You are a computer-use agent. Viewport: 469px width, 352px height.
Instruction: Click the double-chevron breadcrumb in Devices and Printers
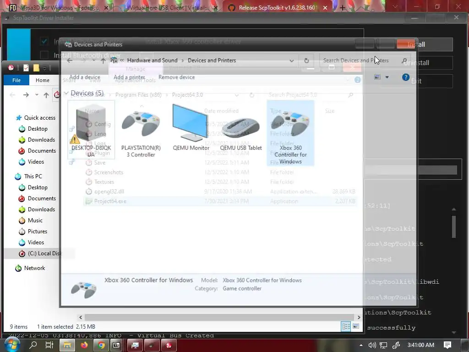pos(122,60)
